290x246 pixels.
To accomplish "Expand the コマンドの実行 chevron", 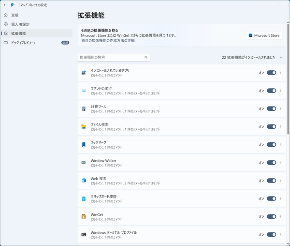I will 281,91.
